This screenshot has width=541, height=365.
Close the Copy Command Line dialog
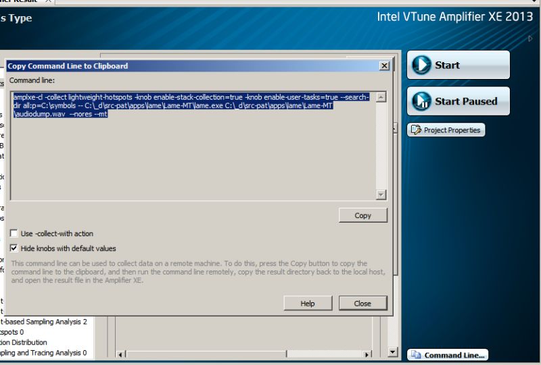pyautogui.click(x=363, y=304)
